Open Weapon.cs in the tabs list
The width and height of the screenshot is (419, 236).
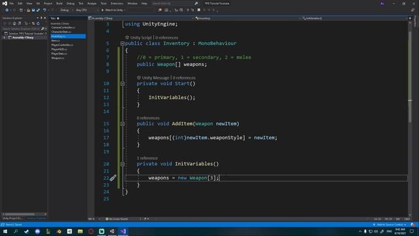(x=58, y=58)
